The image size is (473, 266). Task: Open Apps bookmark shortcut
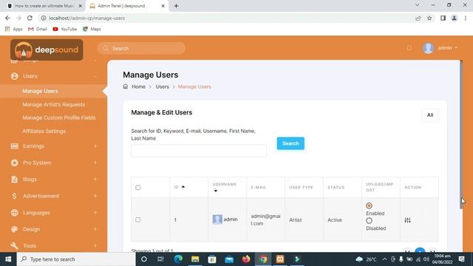tap(13, 29)
